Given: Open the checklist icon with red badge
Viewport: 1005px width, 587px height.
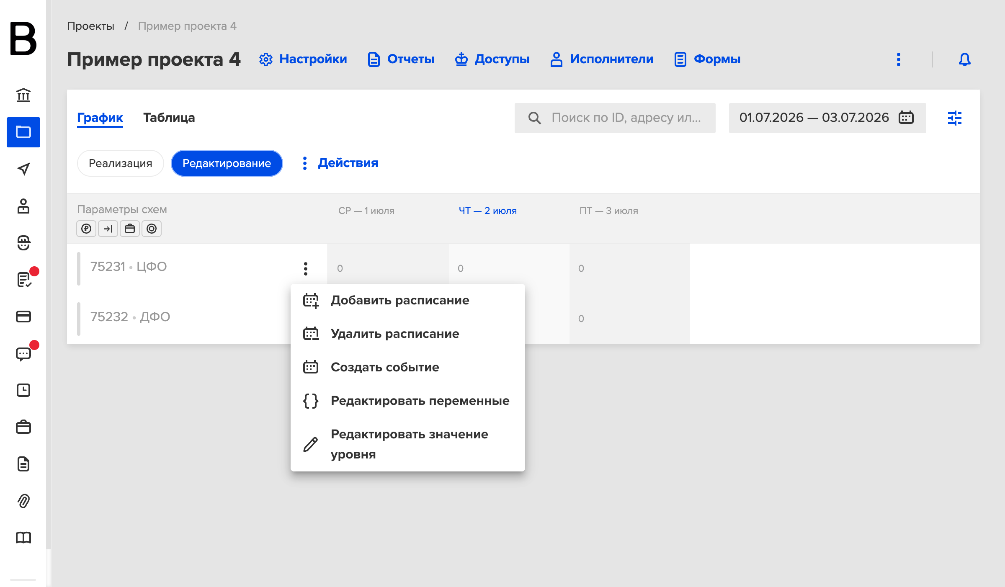Looking at the screenshot, I should pyautogui.click(x=24, y=279).
